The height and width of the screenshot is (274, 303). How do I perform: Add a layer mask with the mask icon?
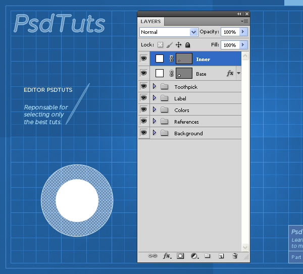click(x=180, y=256)
